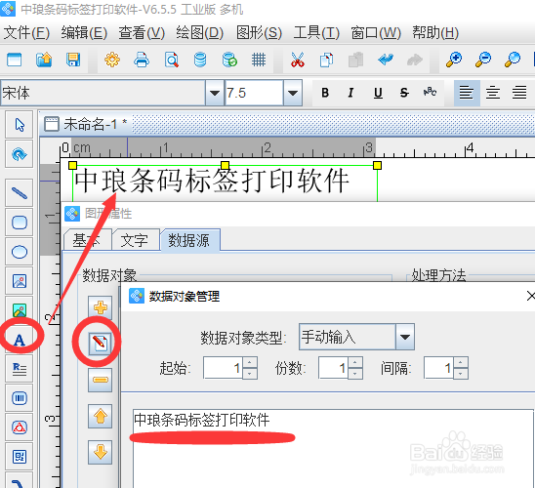Open file with folder icon

44,60
